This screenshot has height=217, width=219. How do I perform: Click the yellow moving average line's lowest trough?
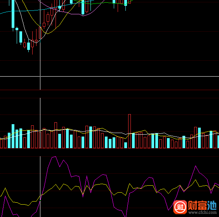point(48,34)
